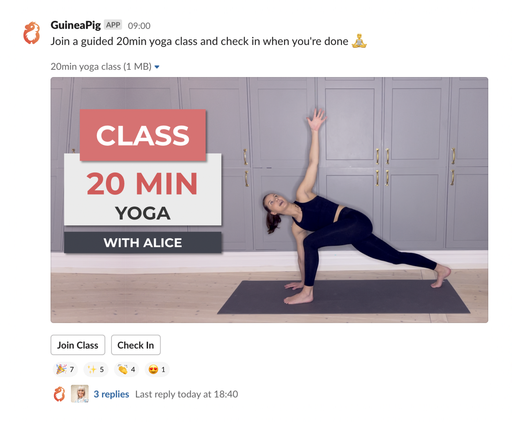Toggle the party popper reaction
The image size is (512, 422).
(x=65, y=369)
